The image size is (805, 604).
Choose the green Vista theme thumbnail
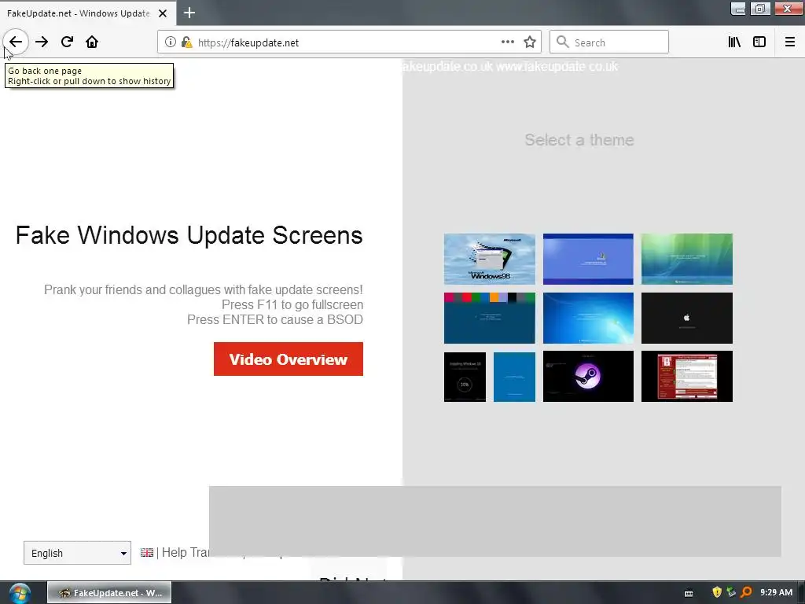(687, 259)
